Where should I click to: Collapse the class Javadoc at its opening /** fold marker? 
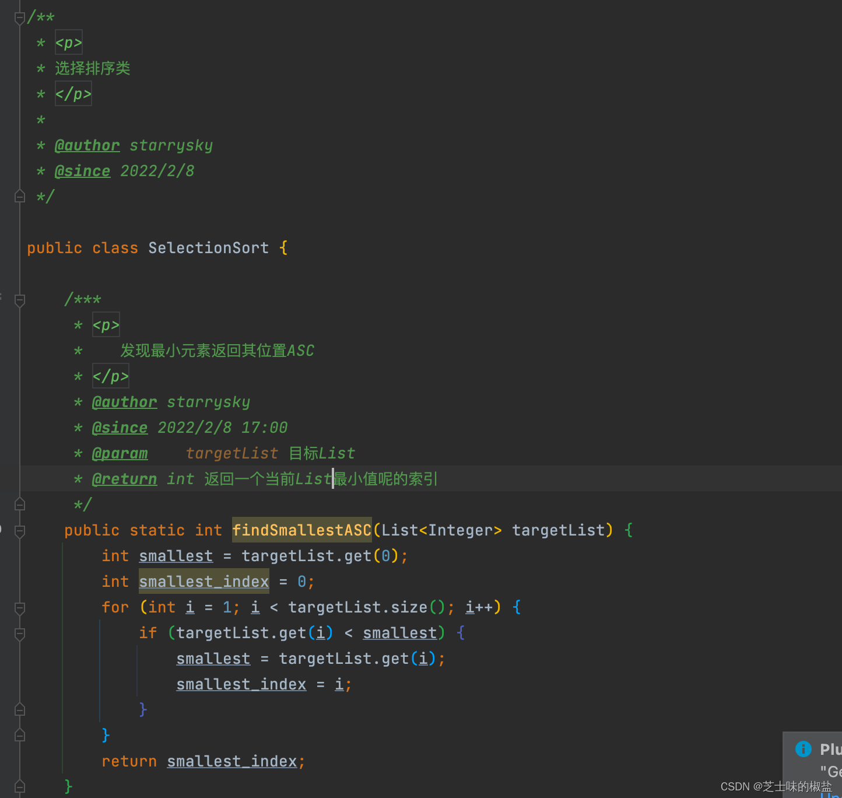[x=19, y=17]
